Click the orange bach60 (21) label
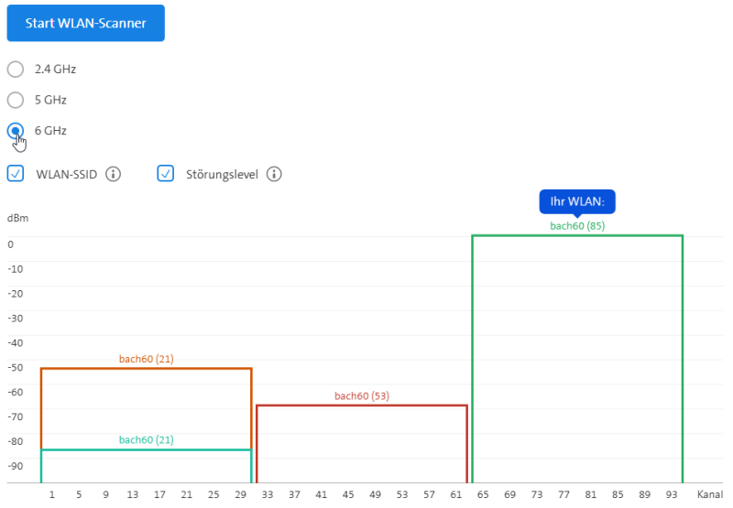733x508 pixels. (x=146, y=359)
